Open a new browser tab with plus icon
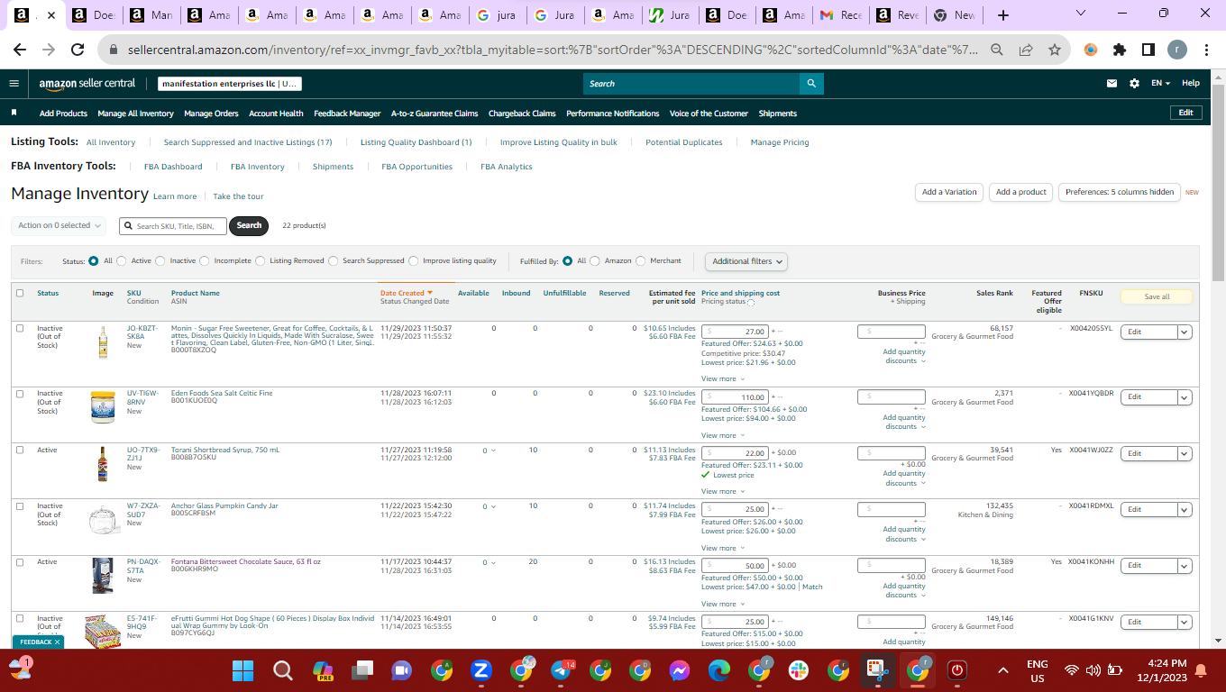 tap(1003, 15)
